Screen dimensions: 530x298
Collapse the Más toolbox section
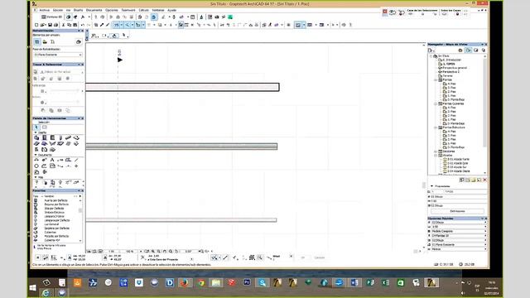tap(36, 177)
